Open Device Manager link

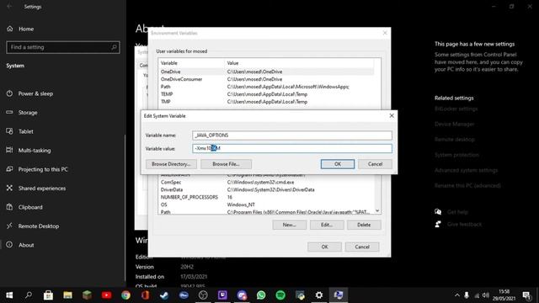tap(455, 124)
